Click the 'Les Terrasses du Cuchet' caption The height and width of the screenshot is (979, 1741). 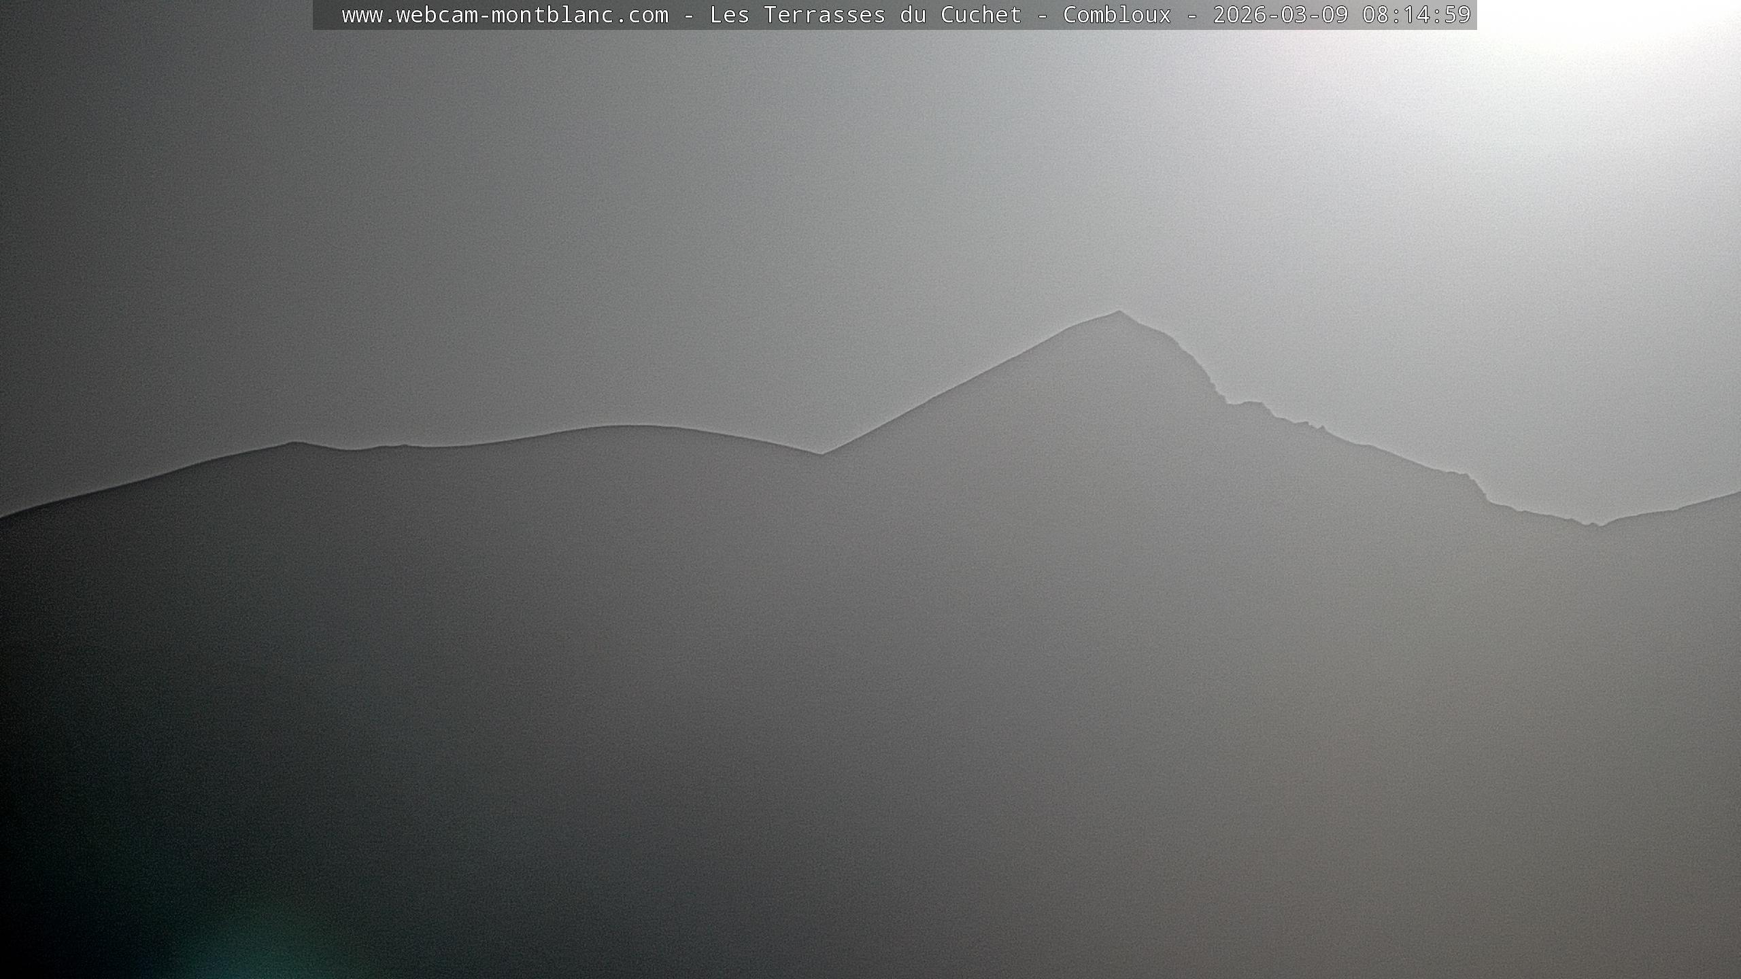tap(865, 15)
